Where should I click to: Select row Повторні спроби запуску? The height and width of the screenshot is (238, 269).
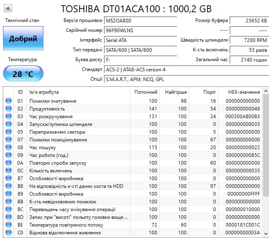coord(132,163)
